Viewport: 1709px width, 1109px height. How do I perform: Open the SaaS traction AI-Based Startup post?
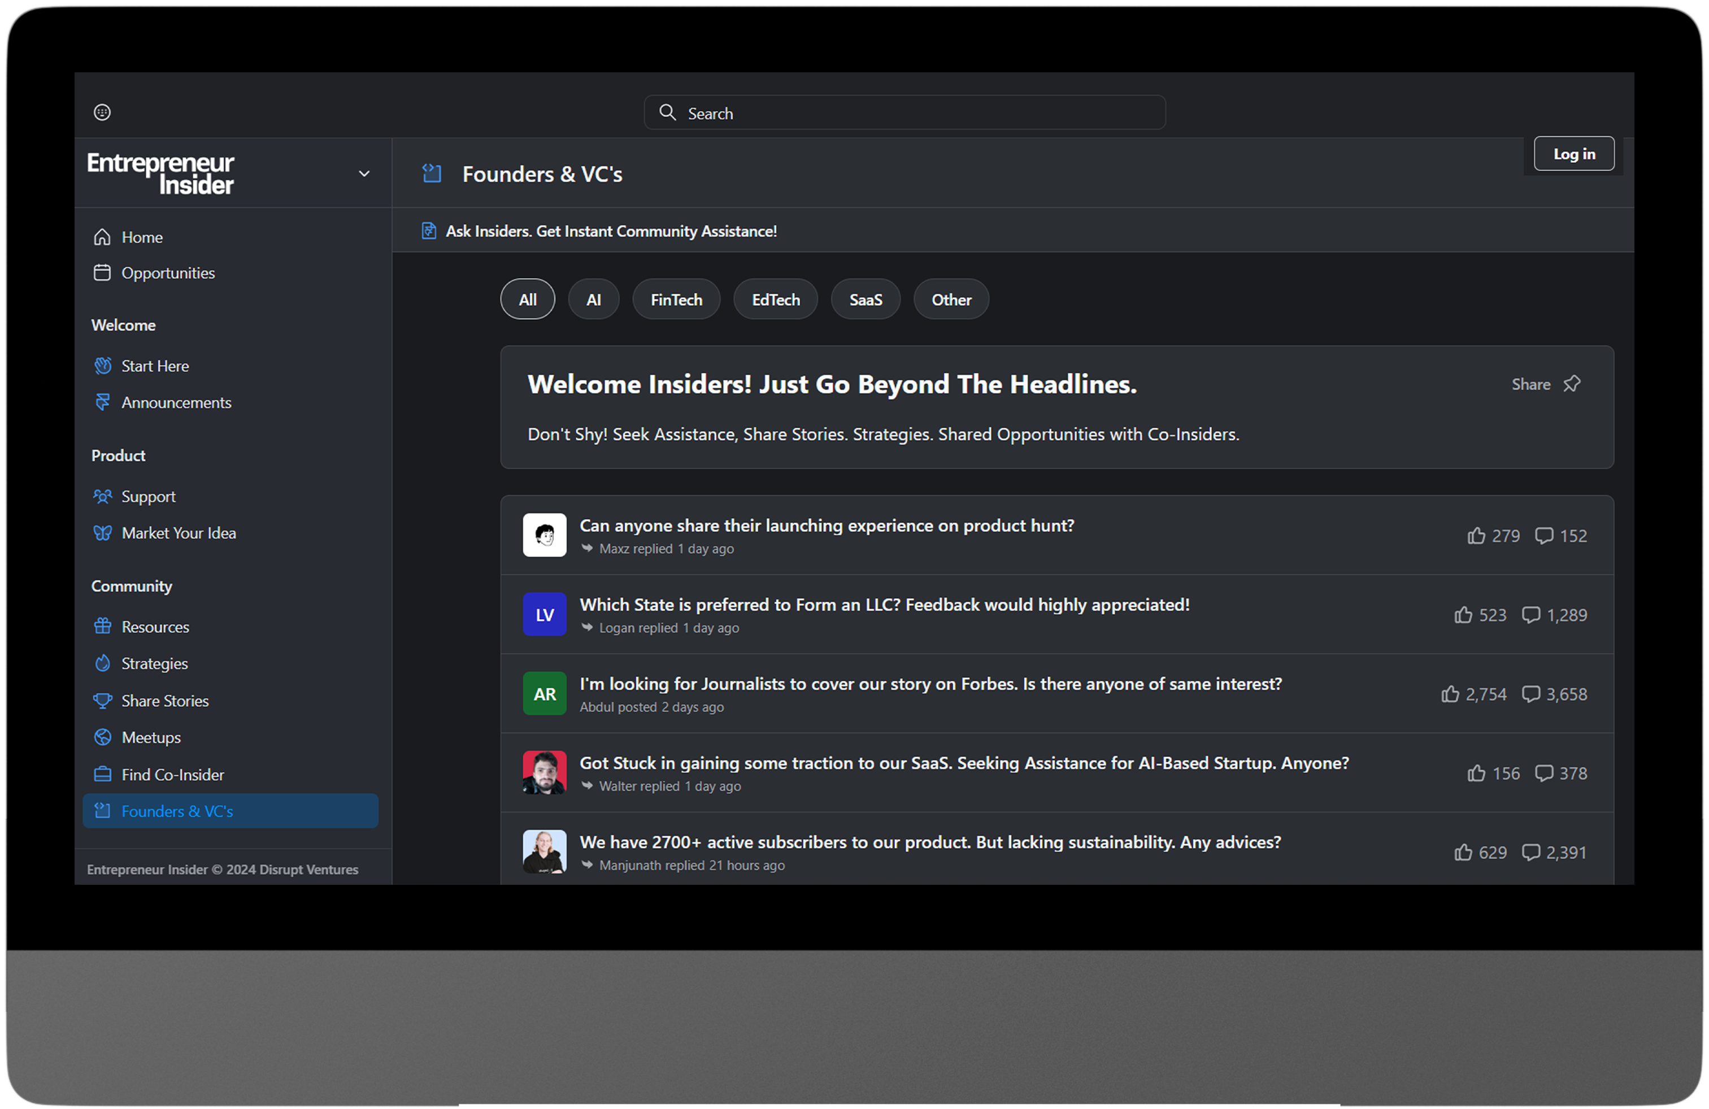[x=964, y=763]
